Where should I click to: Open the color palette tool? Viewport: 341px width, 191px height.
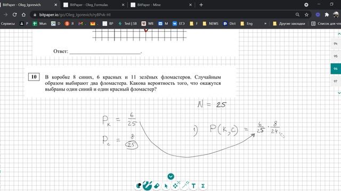coord(139,186)
